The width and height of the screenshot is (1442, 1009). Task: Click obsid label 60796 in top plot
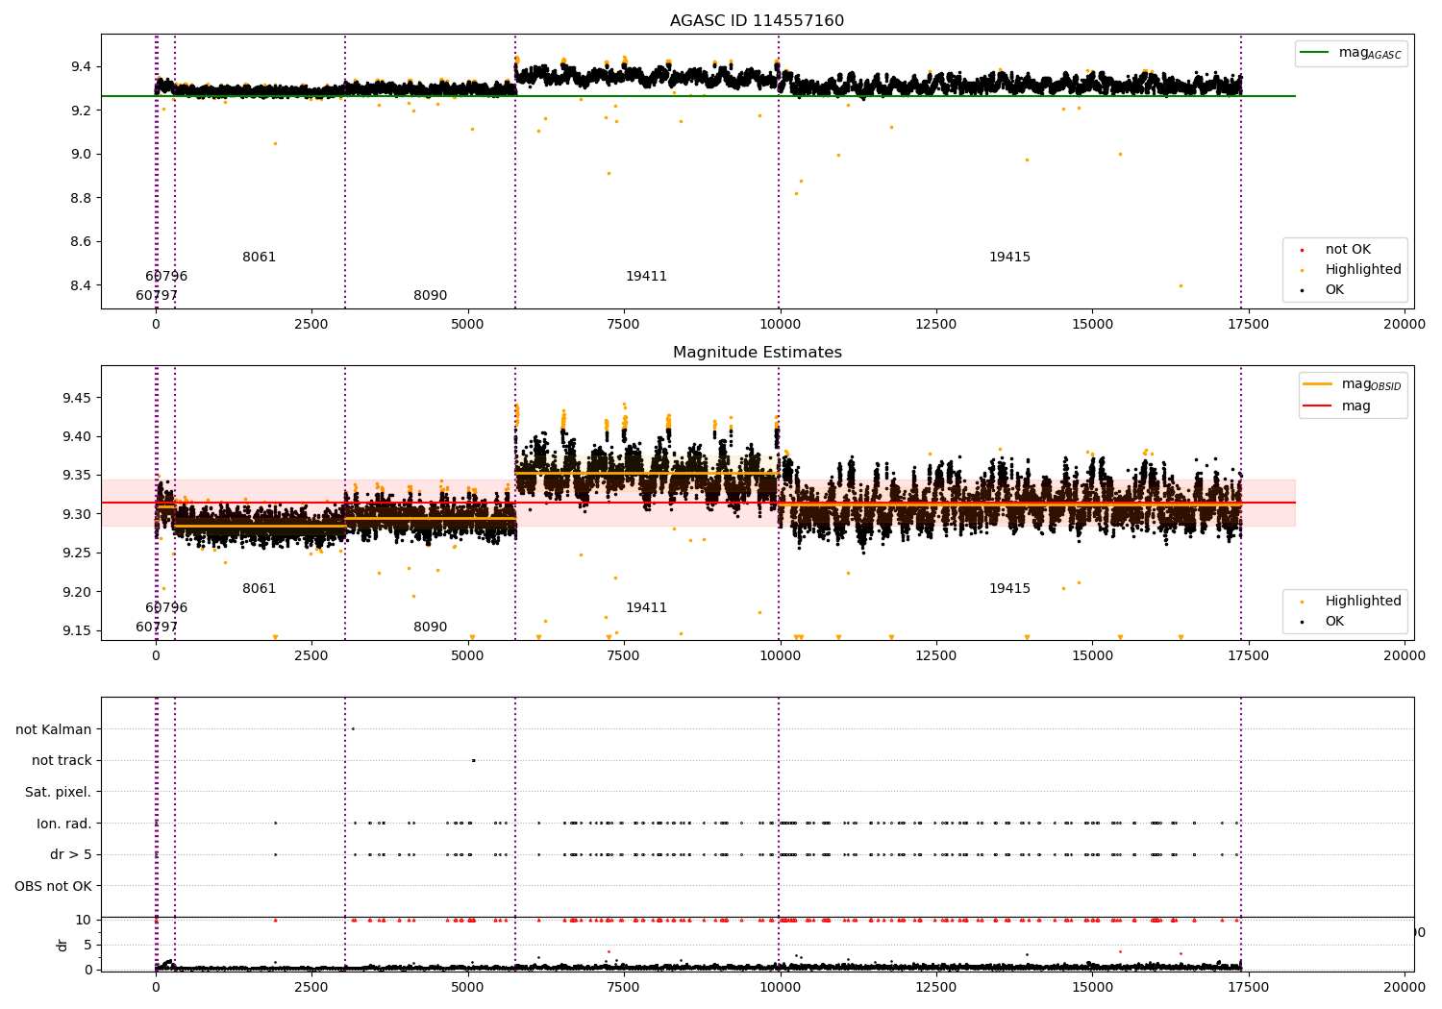click(x=166, y=277)
